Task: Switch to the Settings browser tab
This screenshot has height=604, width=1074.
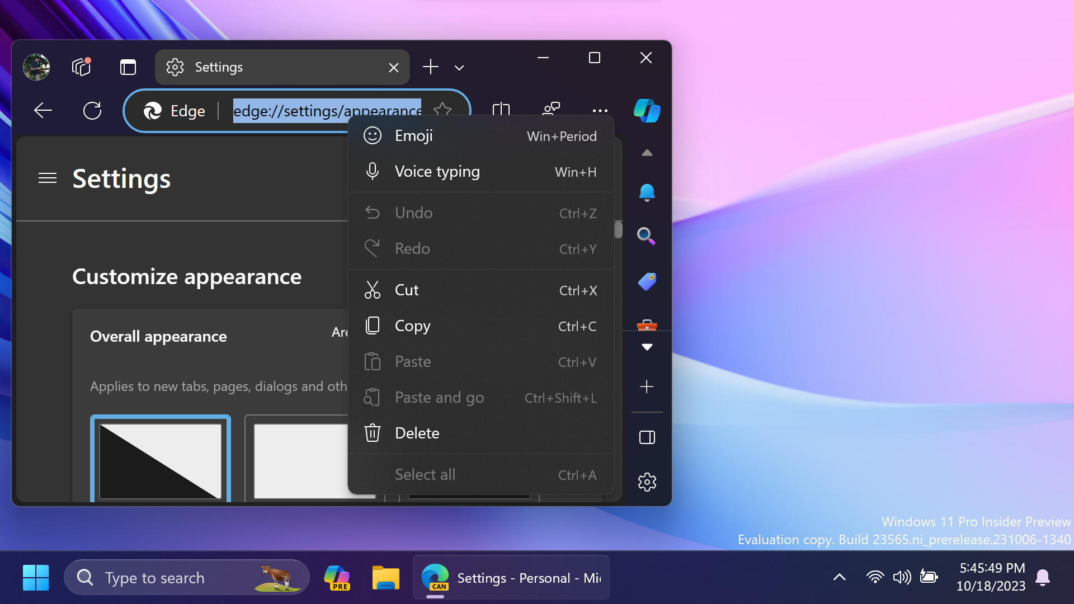Action: pyautogui.click(x=252, y=67)
